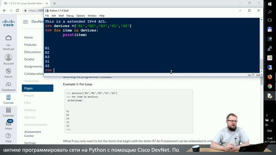
Task: Open Syllabus in course navigation
Action: (x=30, y=110)
